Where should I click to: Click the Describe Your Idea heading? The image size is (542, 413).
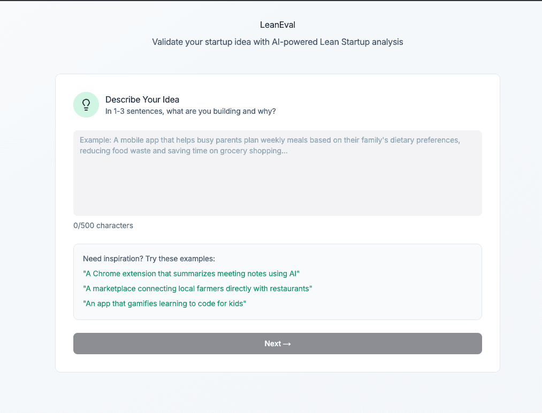142,99
